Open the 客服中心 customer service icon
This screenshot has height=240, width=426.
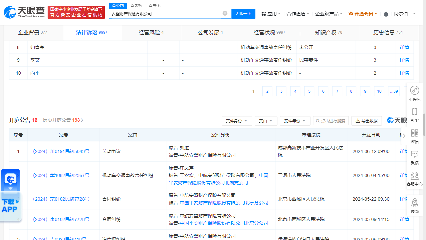[x=414, y=176]
